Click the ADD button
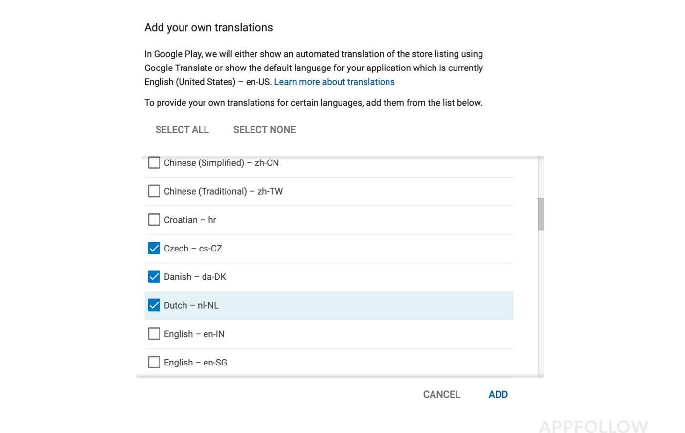 tap(498, 394)
